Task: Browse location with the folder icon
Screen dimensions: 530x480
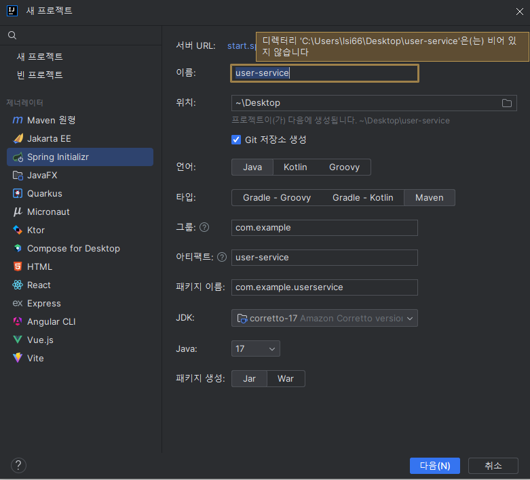Action: pyautogui.click(x=506, y=103)
